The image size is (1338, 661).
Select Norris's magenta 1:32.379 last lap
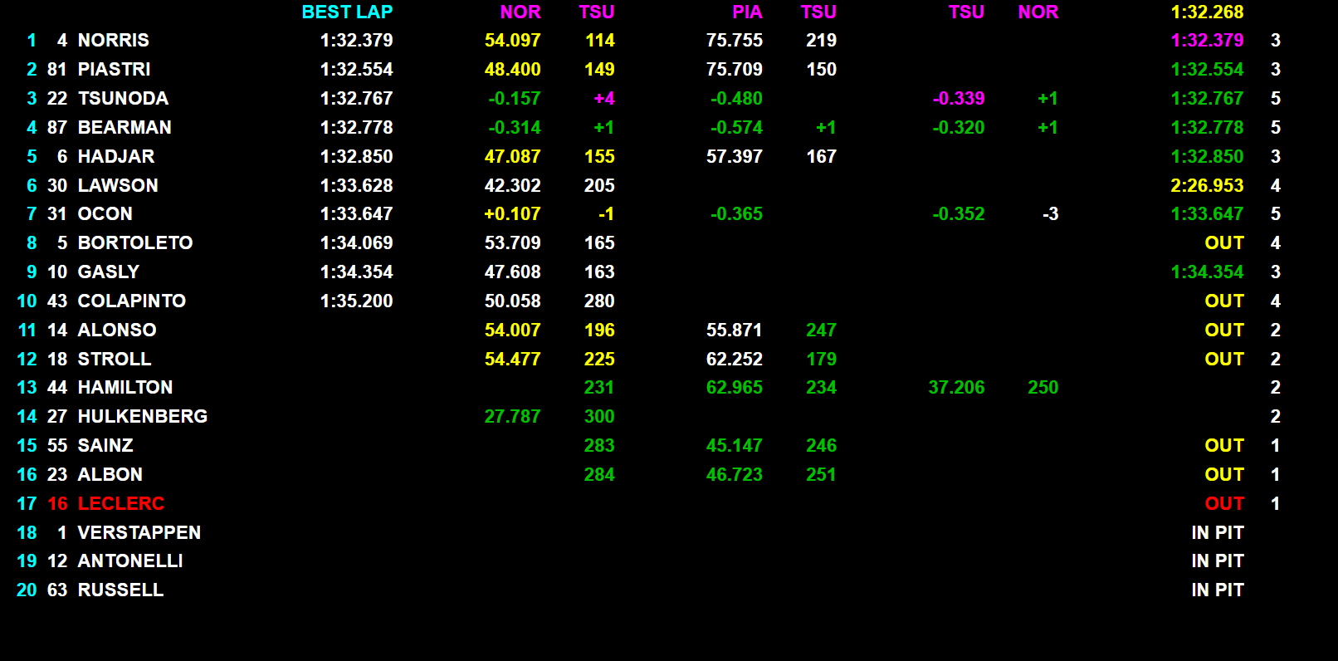coord(1206,40)
